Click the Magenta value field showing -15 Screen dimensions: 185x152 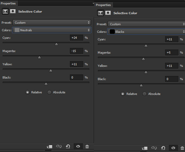(x=77, y=51)
